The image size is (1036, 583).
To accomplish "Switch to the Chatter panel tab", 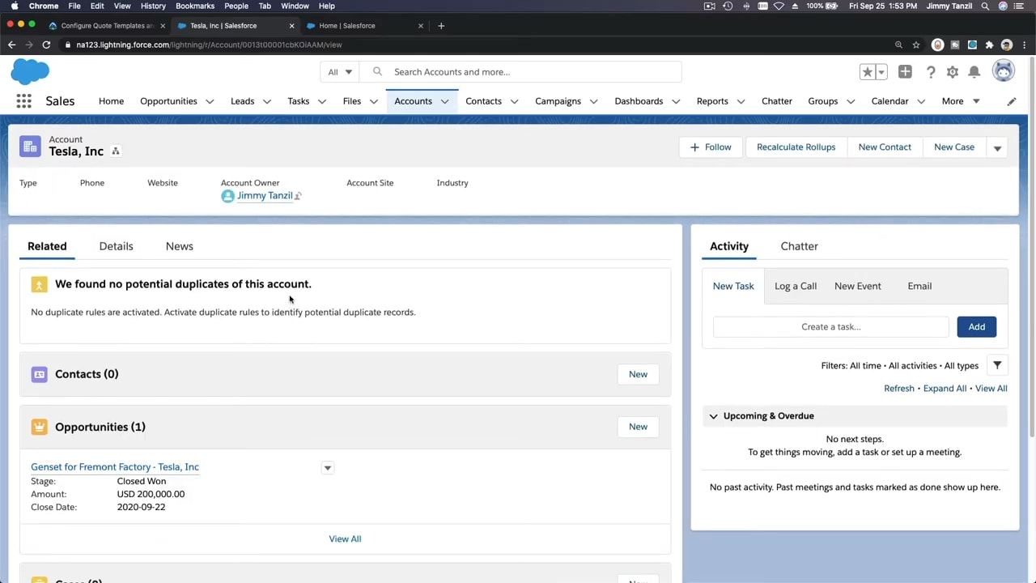I will coord(799,246).
